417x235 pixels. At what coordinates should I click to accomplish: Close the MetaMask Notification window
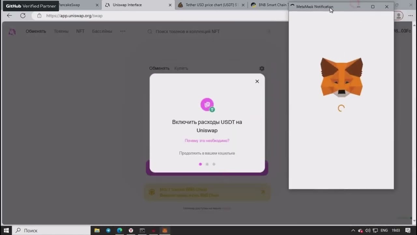tap(387, 7)
